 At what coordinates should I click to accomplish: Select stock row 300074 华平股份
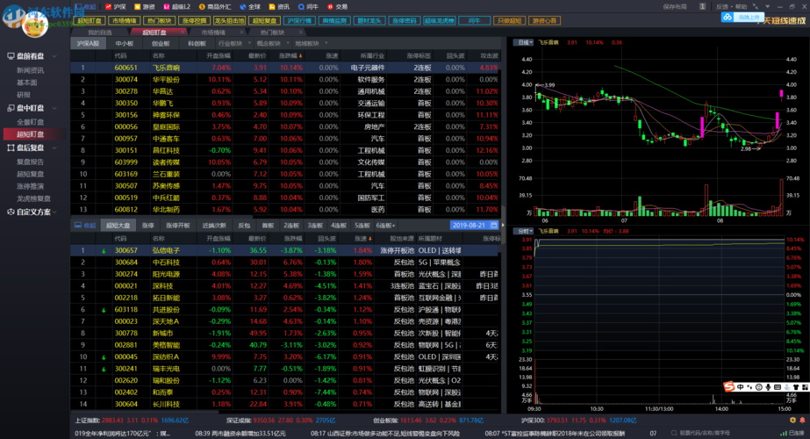[285, 80]
